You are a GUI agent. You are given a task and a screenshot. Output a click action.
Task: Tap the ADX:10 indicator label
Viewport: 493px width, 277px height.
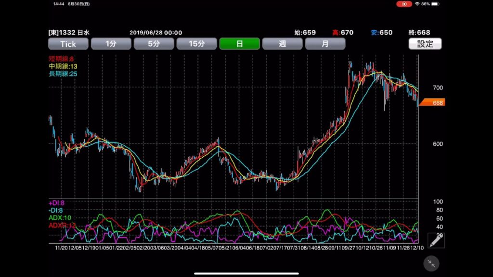tap(60, 218)
